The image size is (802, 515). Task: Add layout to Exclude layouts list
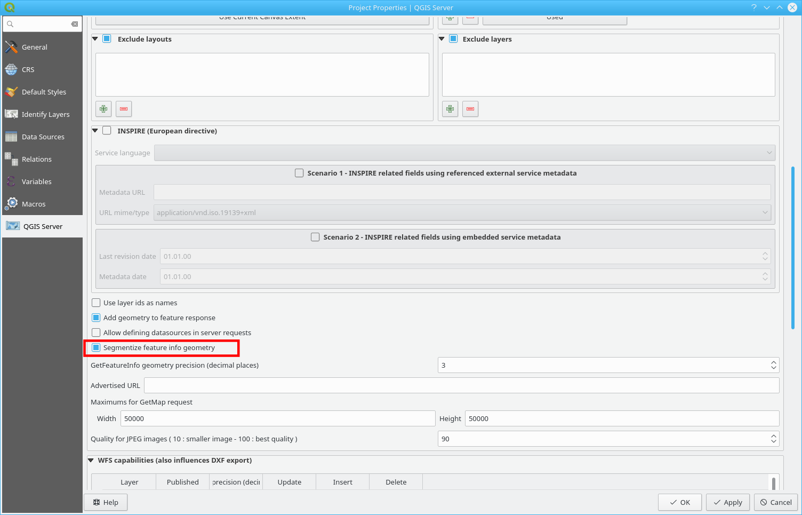click(x=103, y=109)
